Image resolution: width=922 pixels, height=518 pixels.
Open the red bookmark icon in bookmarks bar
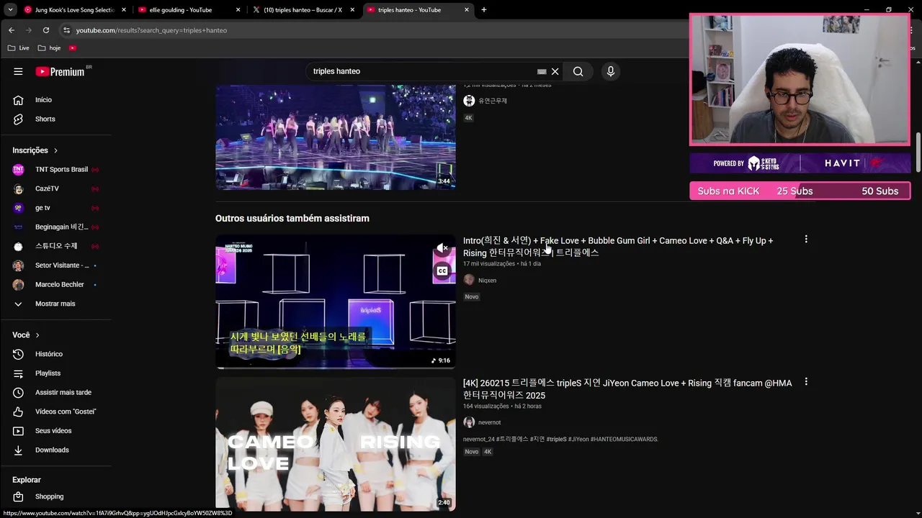point(73,47)
